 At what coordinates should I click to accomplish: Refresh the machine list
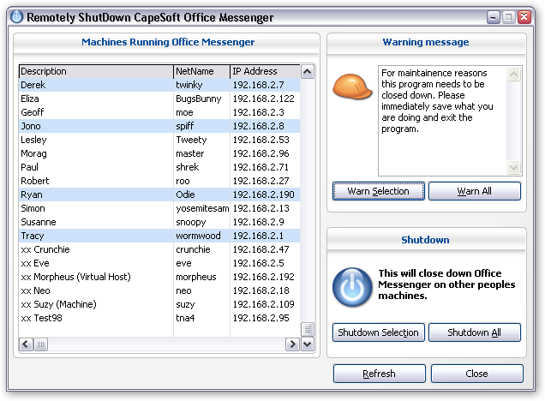[x=378, y=374]
